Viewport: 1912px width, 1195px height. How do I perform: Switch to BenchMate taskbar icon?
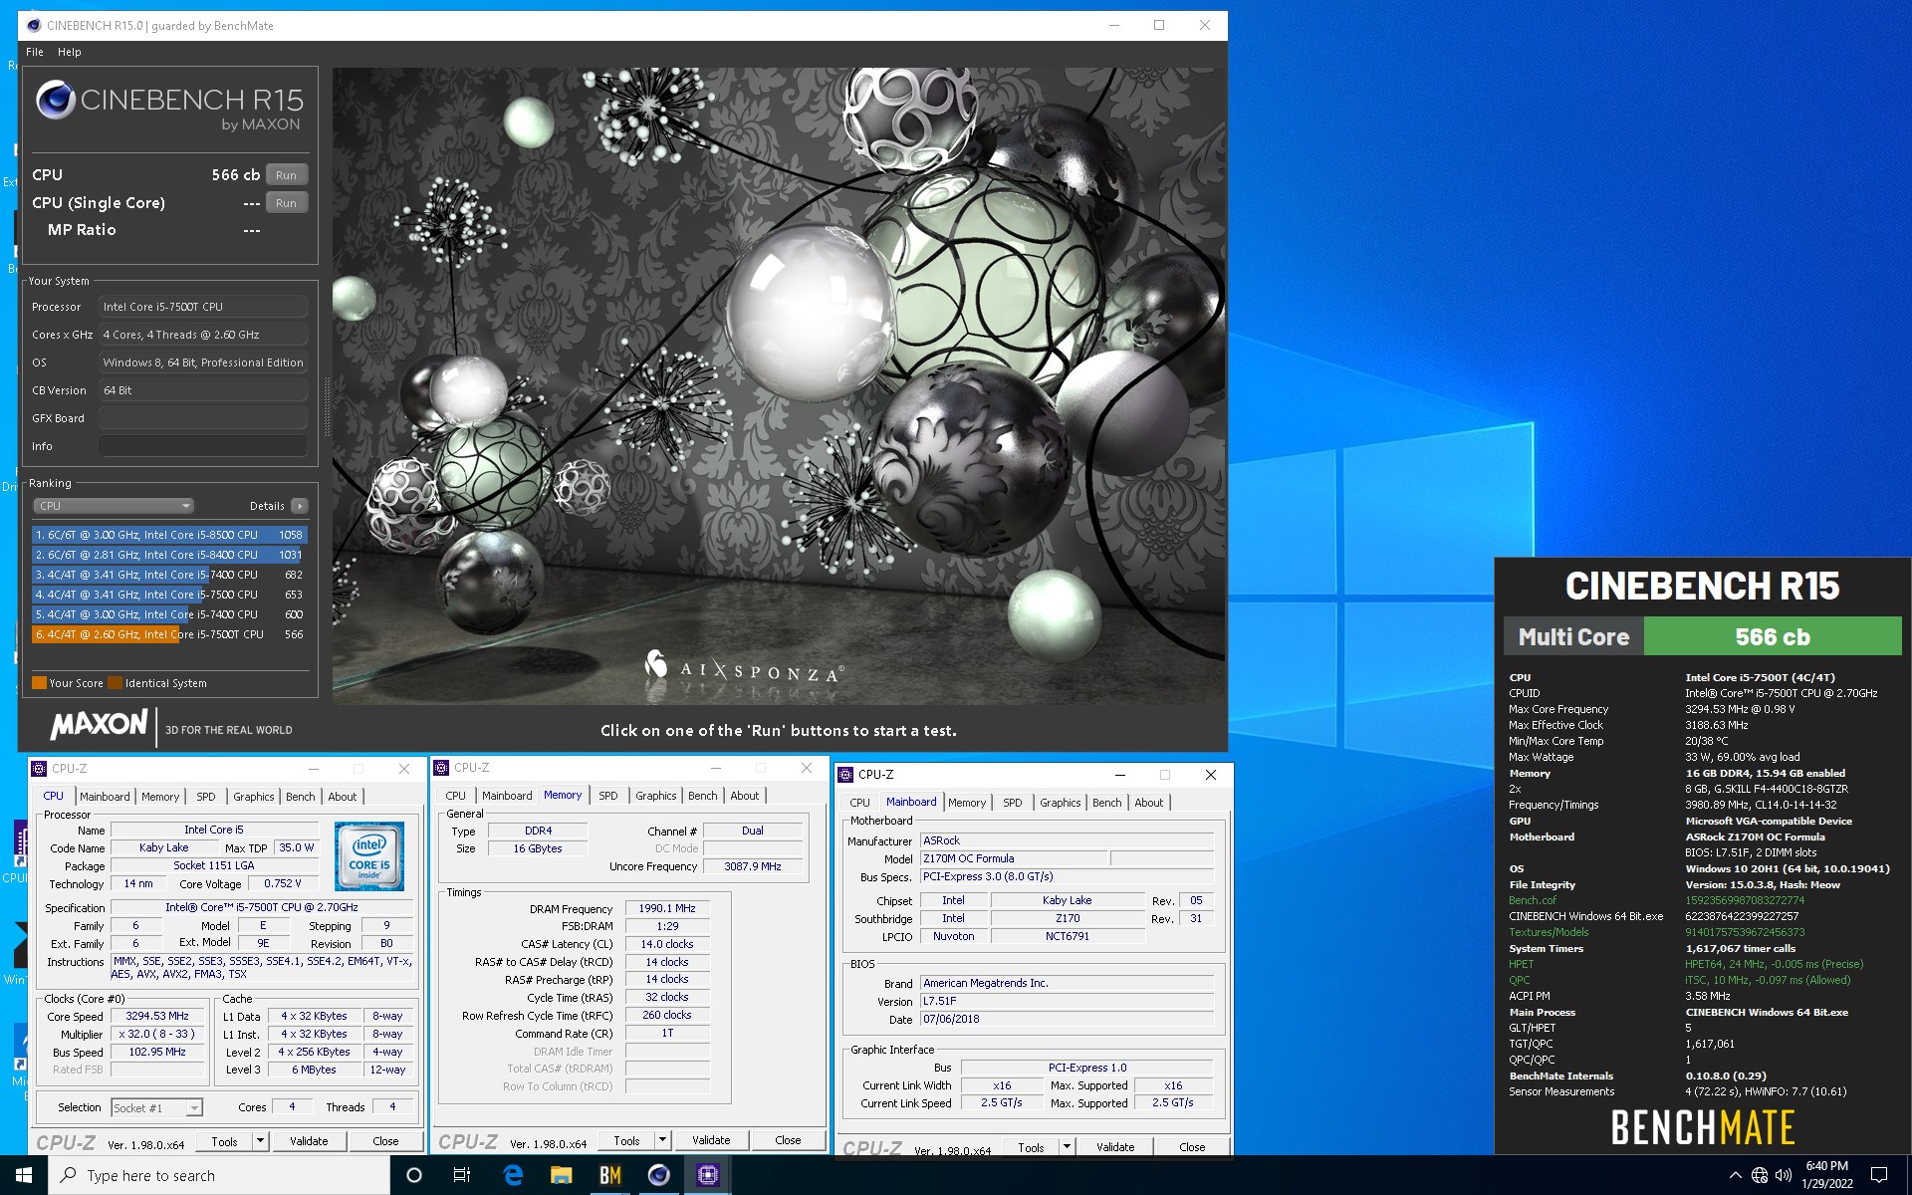pos(610,1175)
